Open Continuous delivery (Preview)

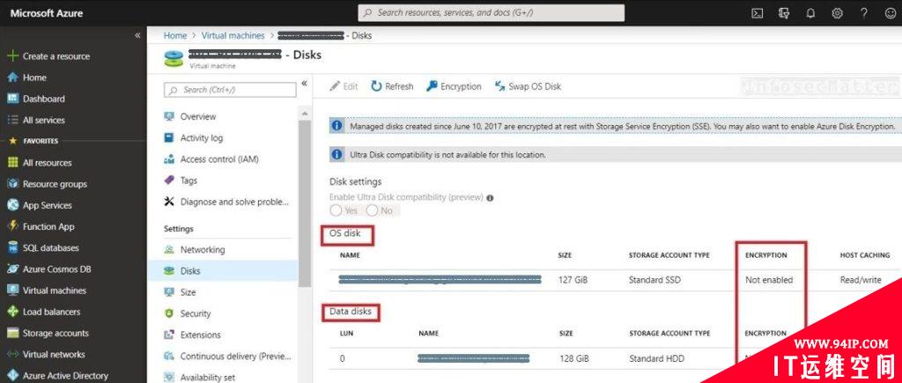click(236, 356)
